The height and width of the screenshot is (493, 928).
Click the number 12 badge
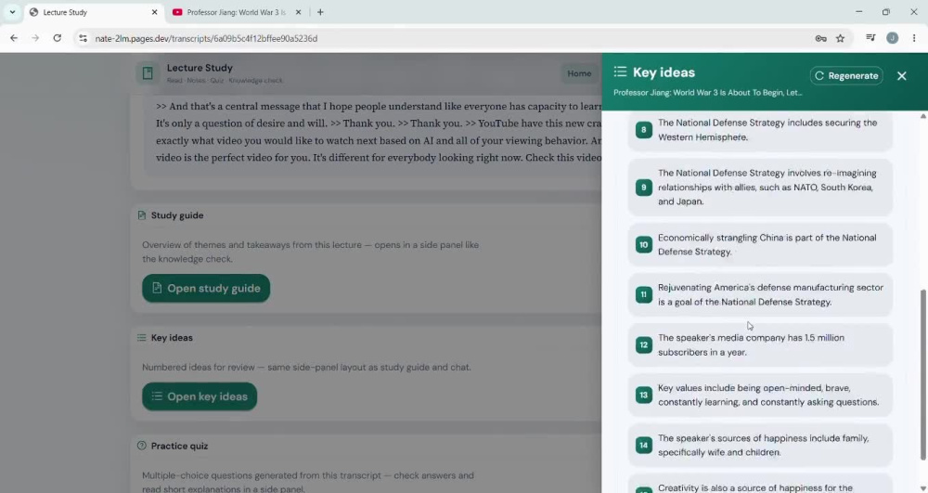coord(643,344)
